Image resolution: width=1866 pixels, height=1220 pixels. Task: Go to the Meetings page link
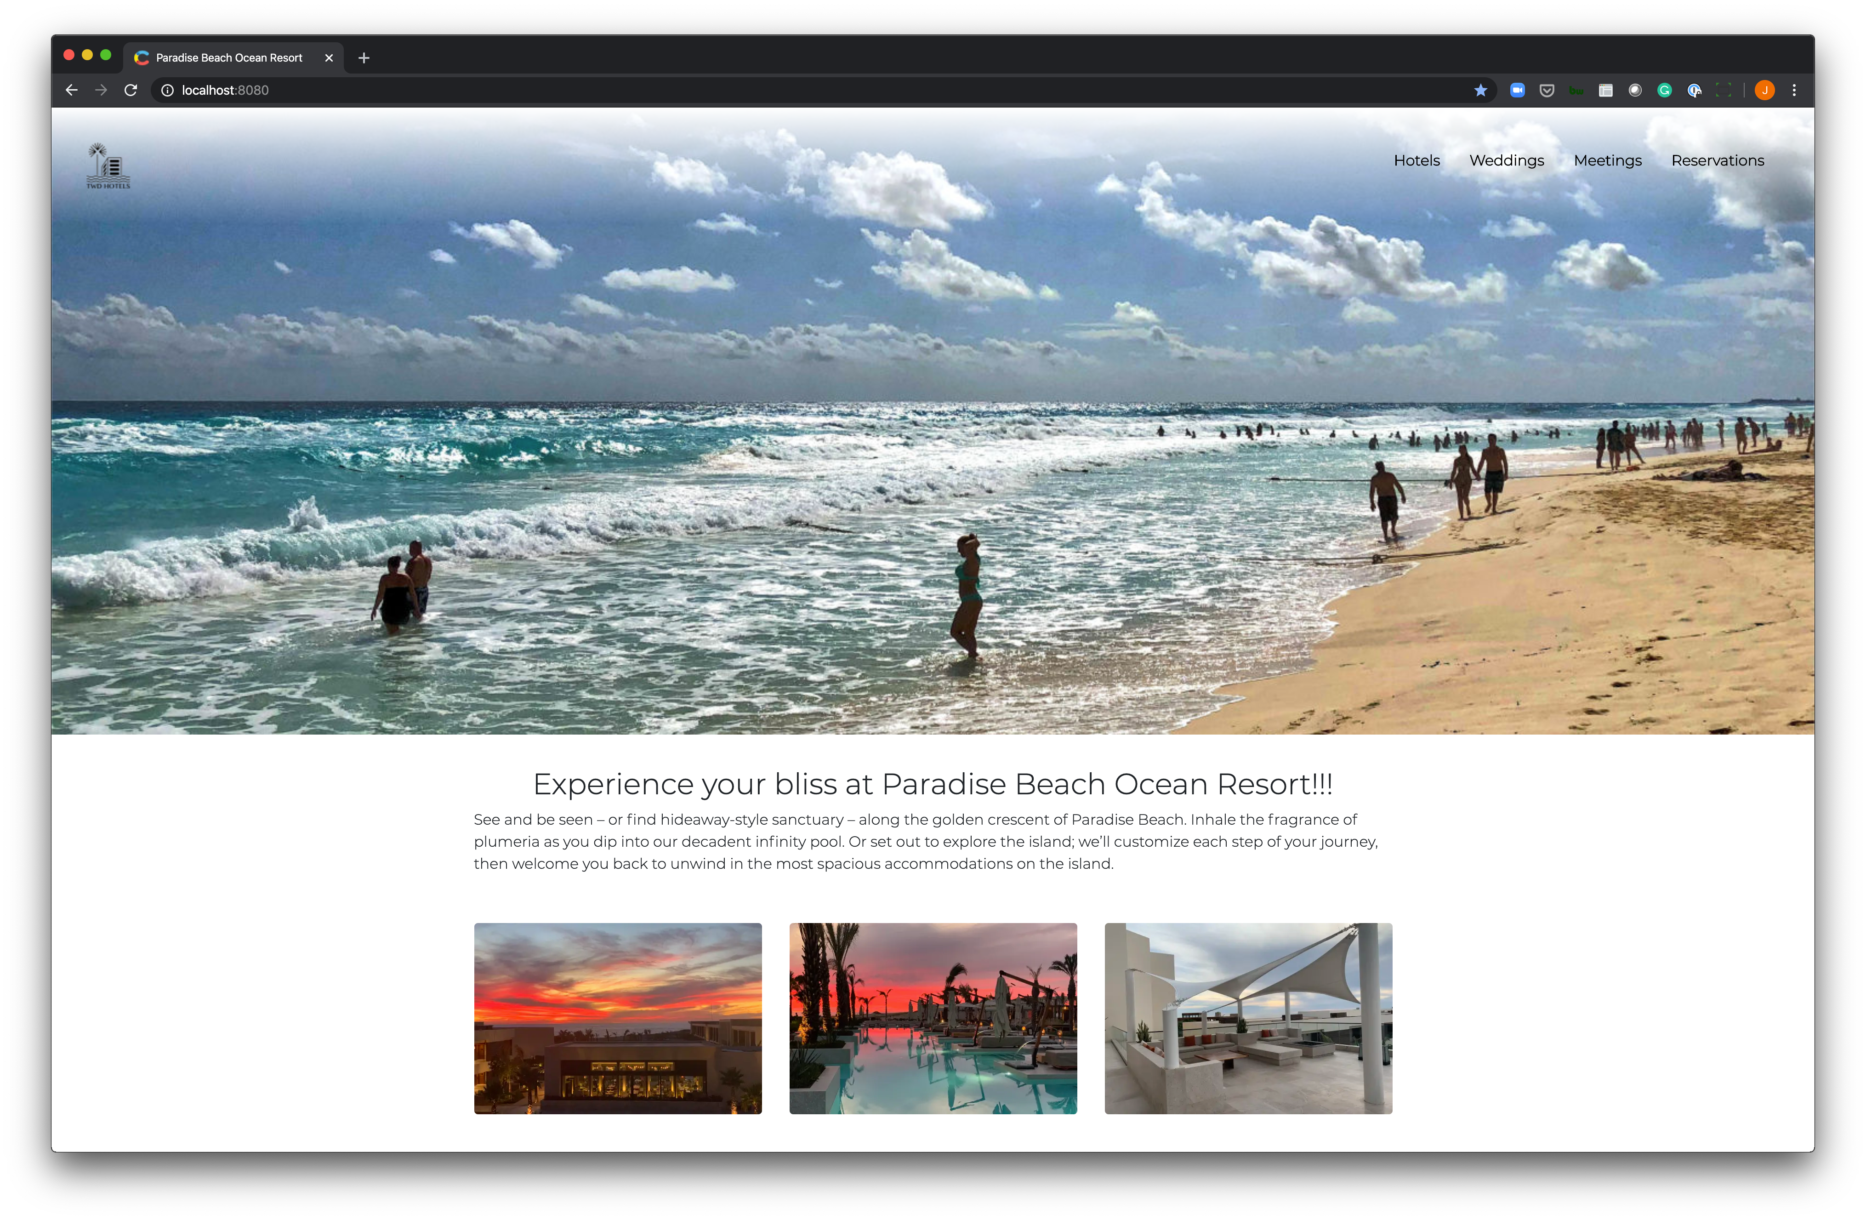pos(1607,161)
